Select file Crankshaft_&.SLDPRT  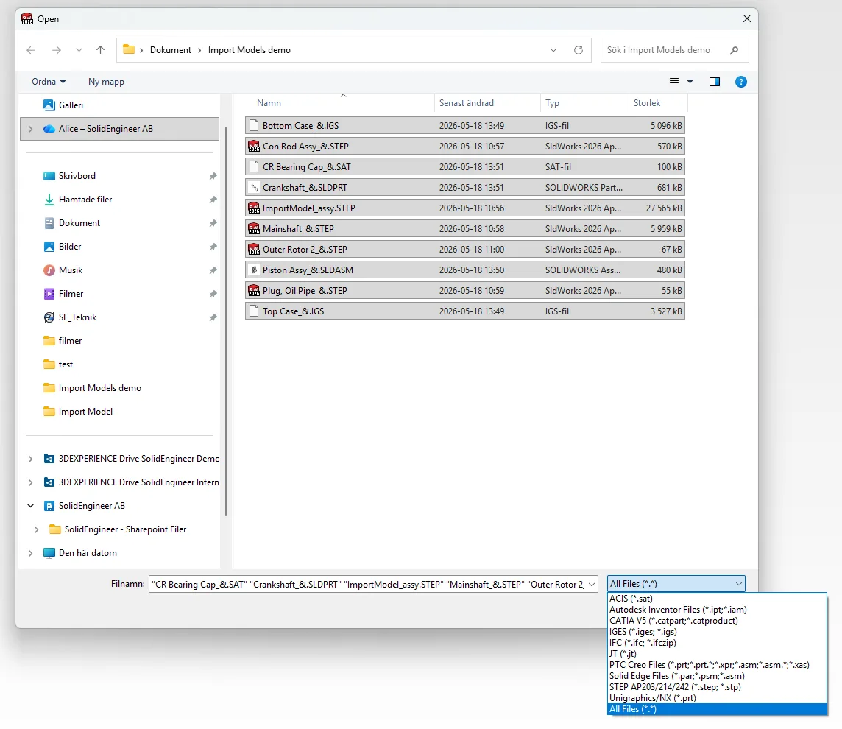click(465, 188)
